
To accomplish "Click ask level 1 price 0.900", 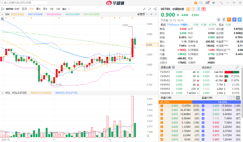I will [216, 106].
